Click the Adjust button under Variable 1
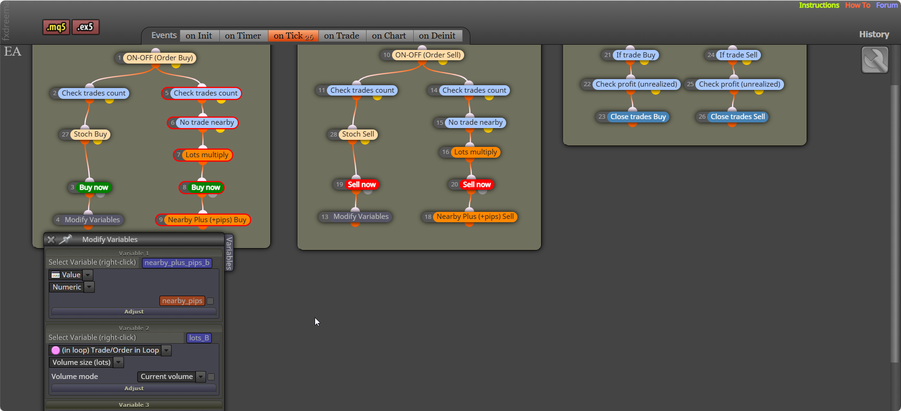901x411 pixels. 134,312
